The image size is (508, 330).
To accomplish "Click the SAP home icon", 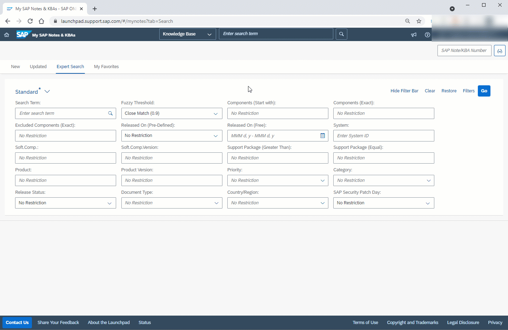I will [6, 35].
